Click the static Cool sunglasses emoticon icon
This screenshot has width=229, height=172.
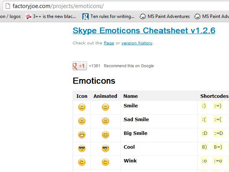[x=82, y=148]
